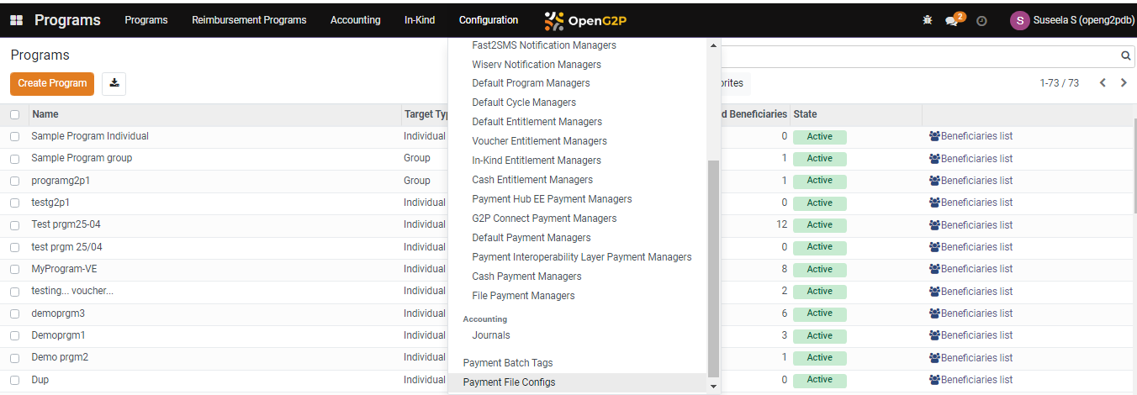Click the Create Program button
1137x395 pixels.
52,83
